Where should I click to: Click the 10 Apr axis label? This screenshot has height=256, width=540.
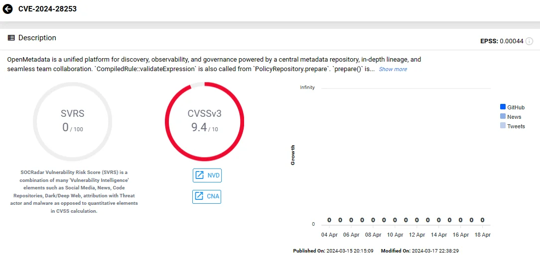(395, 235)
